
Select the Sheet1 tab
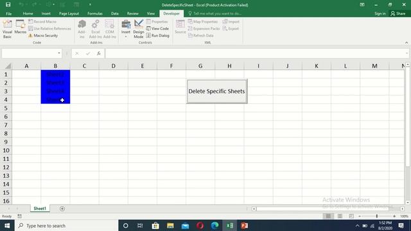point(40,209)
